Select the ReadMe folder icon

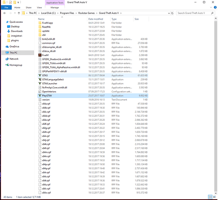(40, 27)
